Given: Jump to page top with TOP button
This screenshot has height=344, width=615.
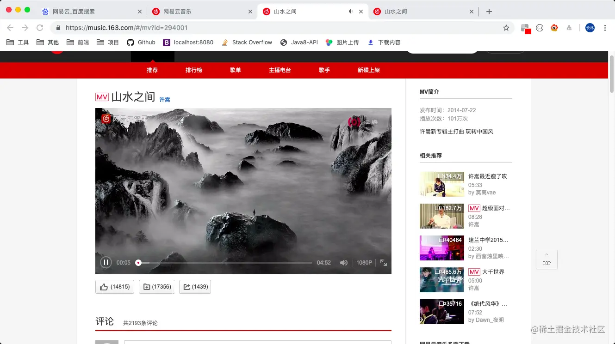Looking at the screenshot, I should pyautogui.click(x=547, y=260).
